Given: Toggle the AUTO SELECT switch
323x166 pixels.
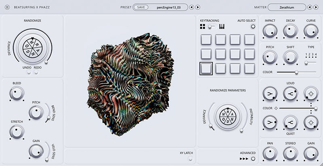Looking at the screenshot, I should point(253,27).
